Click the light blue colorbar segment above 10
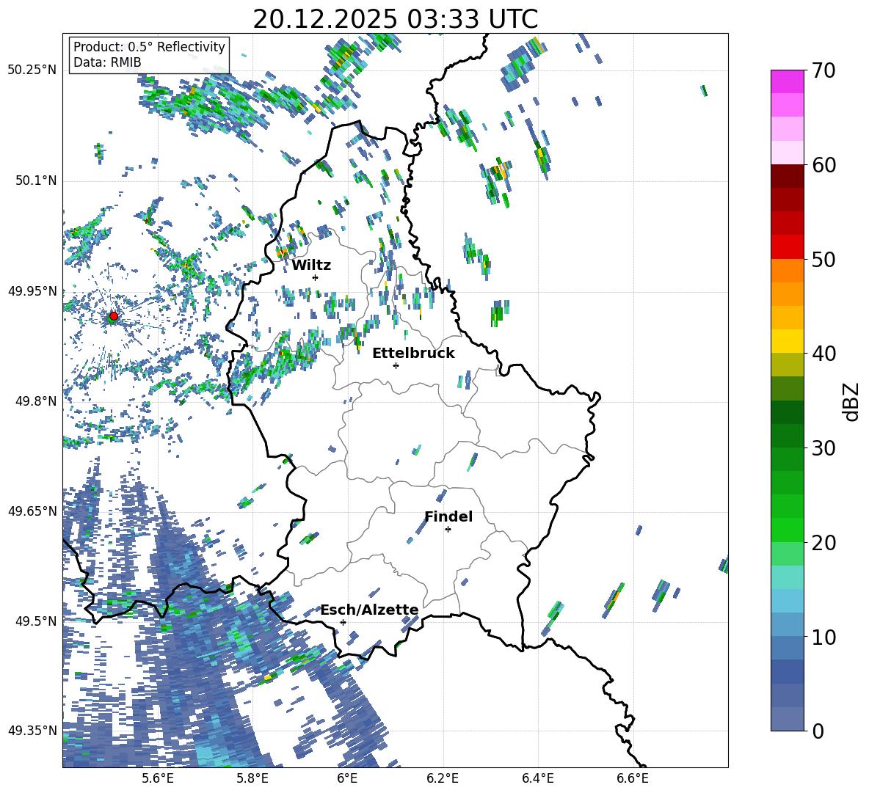This screenshot has width=869, height=793. [x=787, y=600]
